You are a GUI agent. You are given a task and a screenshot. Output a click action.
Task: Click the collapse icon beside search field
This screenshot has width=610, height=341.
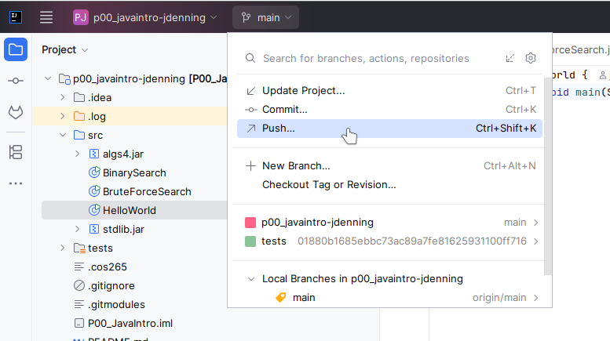pos(510,58)
